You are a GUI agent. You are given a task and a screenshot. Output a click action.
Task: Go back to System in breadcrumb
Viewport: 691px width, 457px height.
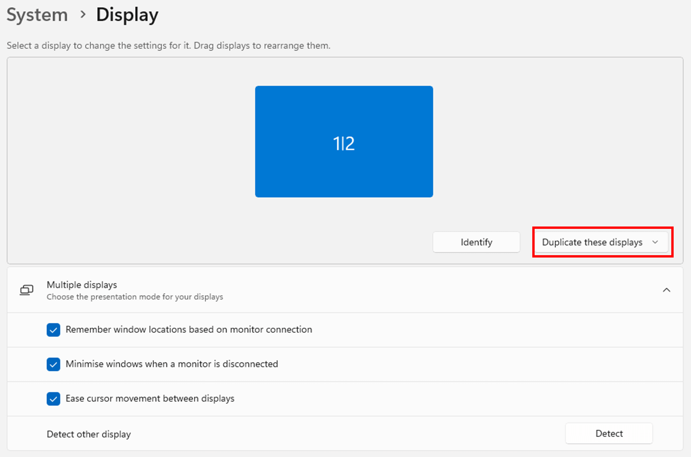click(37, 15)
